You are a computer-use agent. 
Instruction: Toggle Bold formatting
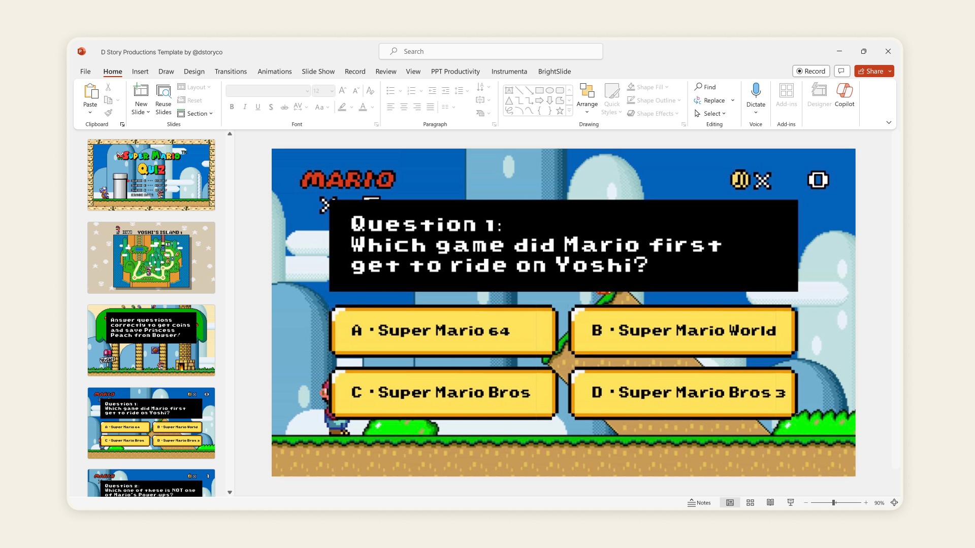(232, 107)
